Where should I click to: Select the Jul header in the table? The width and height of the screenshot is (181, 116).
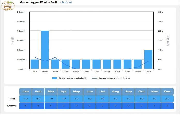(x=102, y=92)
